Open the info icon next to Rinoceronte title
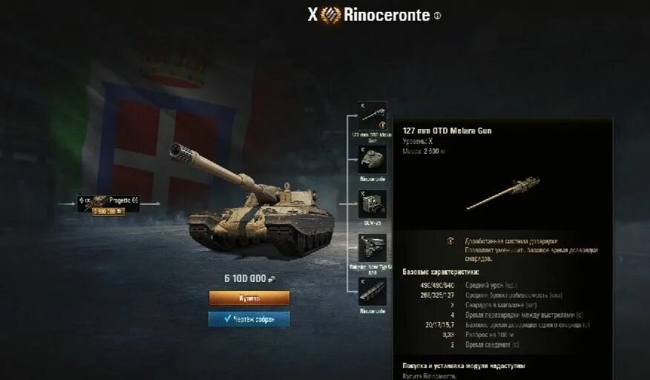 437,16
